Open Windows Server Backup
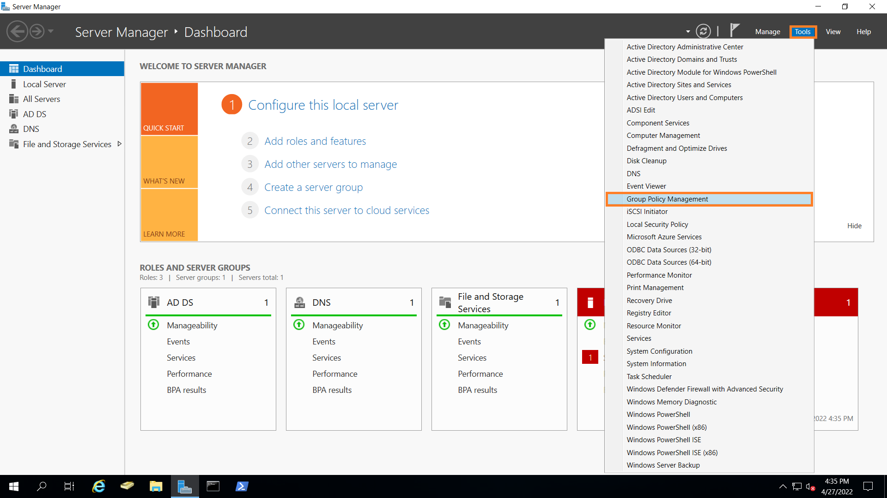This screenshot has width=887, height=498. click(663, 465)
